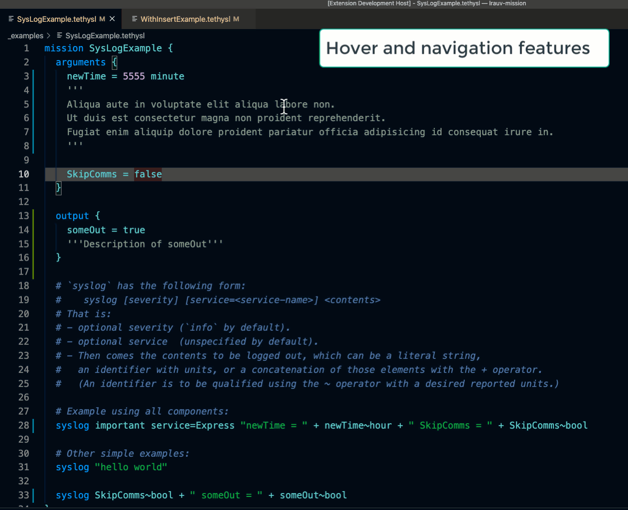Click the breadcrumb chevron after _examples
Screen dimensions: 628x510
[48, 36]
